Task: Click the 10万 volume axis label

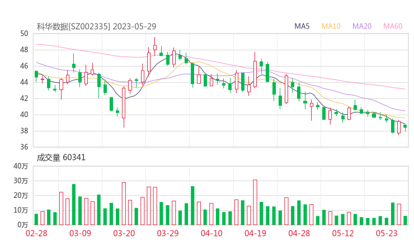Action: tap(21, 210)
